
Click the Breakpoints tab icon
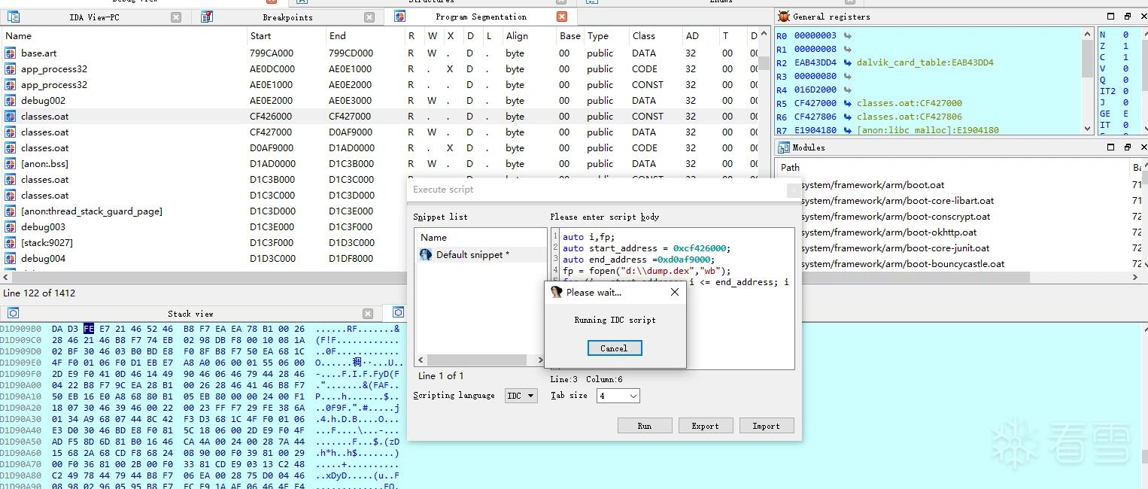tap(207, 17)
